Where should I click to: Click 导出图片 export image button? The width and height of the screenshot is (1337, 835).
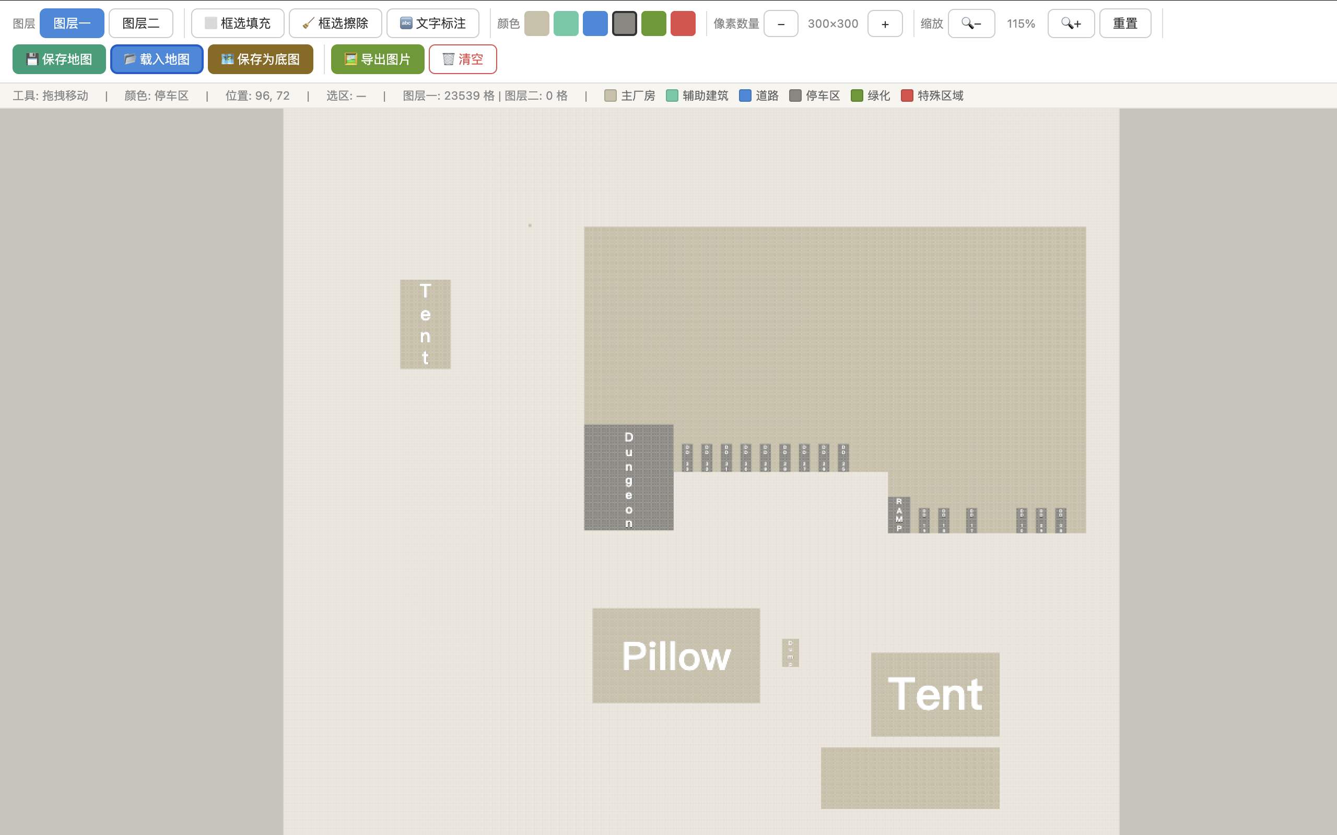(x=378, y=59)
